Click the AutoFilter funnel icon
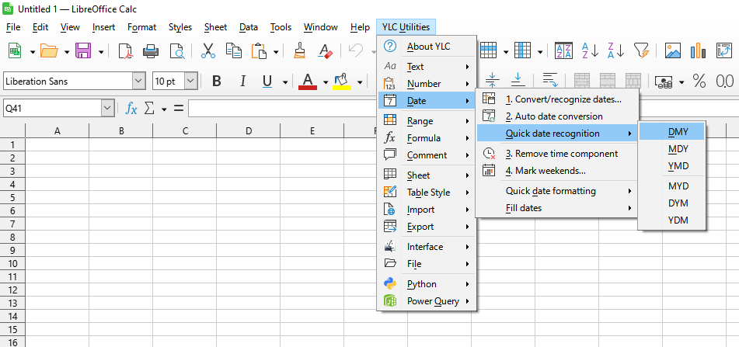The image size is (739, 347). tap(641, 51)
